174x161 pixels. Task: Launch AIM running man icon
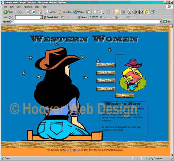tap(129, 12)
